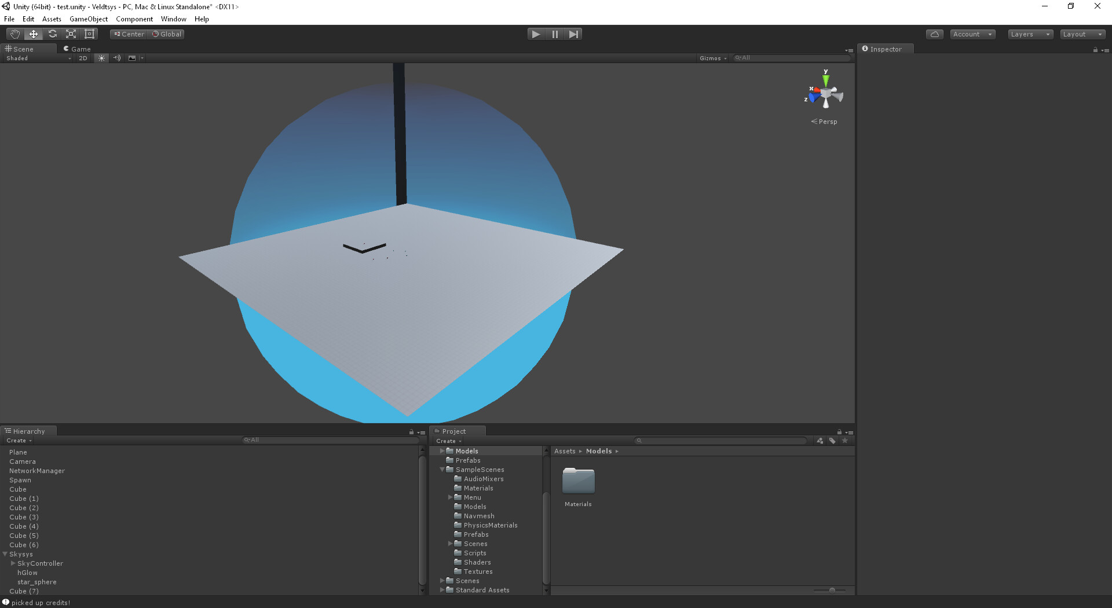Open Unity Cloud services via cloud icon
The width and height of the screenshot is (1112, 608).
pos(934,34)
